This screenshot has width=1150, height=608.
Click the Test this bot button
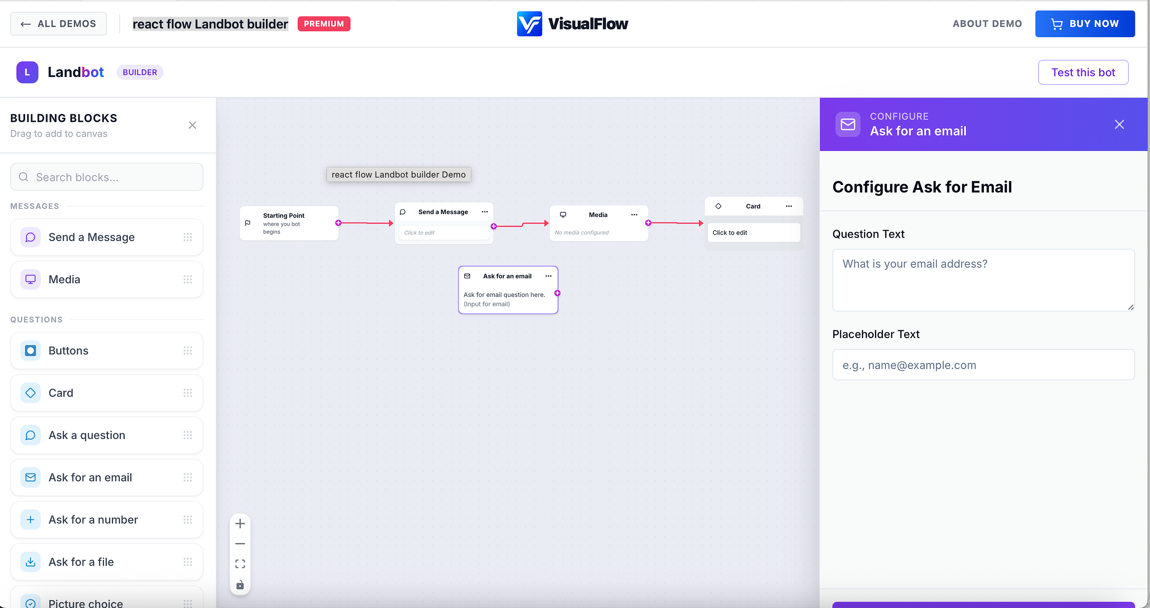point(1083,73)
